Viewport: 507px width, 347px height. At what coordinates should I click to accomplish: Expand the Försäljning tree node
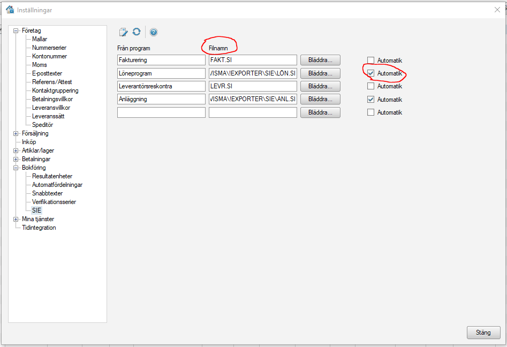point(16,133)
